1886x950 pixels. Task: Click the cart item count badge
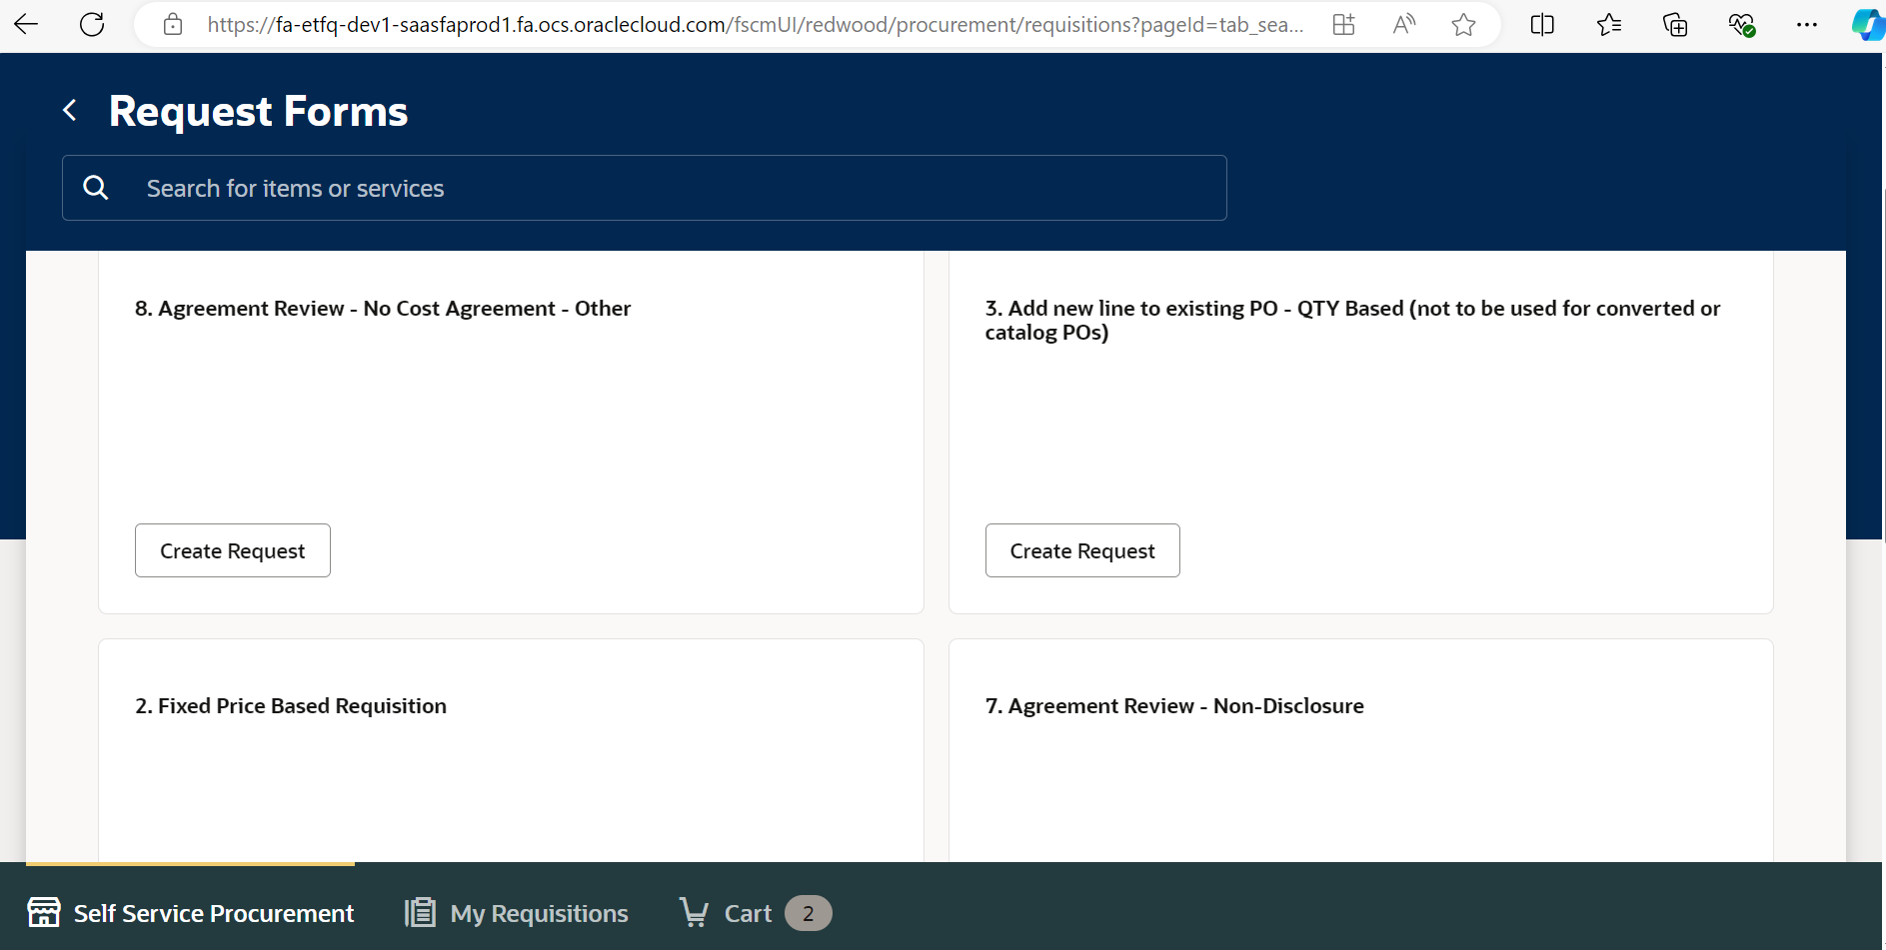pyautogui.click(x=808, y=913)
